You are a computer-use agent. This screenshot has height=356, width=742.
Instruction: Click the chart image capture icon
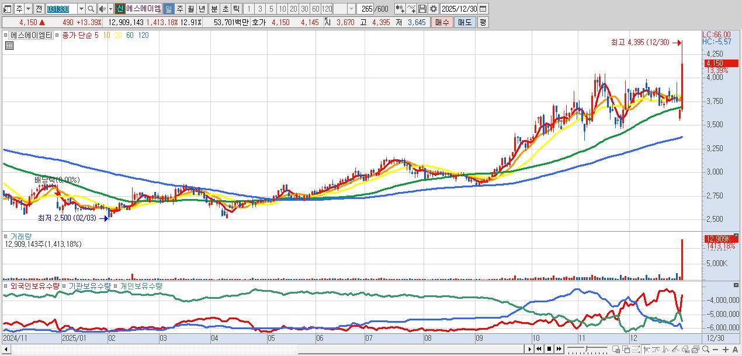[695, 350]
